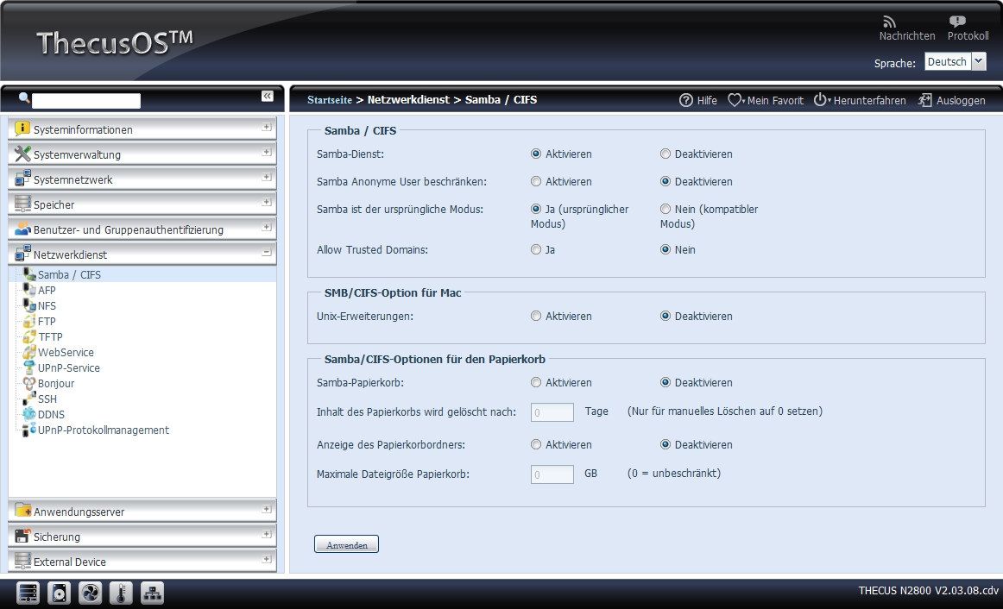Image resolution: width=1003 pixels, height=609 pixels.
Task: Open the temperature thermometer icon
Action: pos(121,593)
